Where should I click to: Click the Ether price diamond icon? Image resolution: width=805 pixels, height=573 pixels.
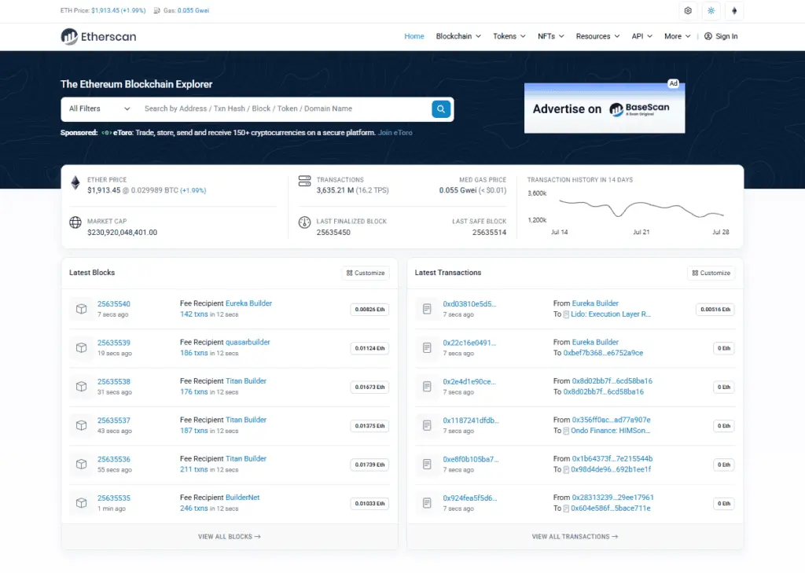[x=75, y=183]
